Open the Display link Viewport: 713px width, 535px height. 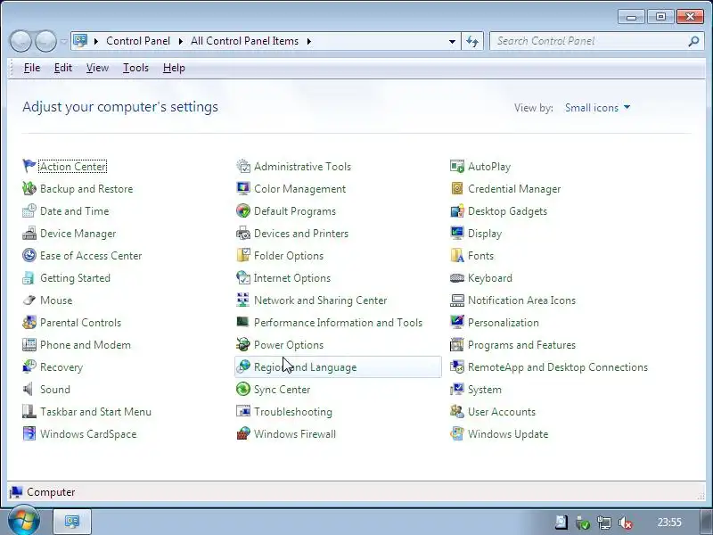(x=485, y=234)
